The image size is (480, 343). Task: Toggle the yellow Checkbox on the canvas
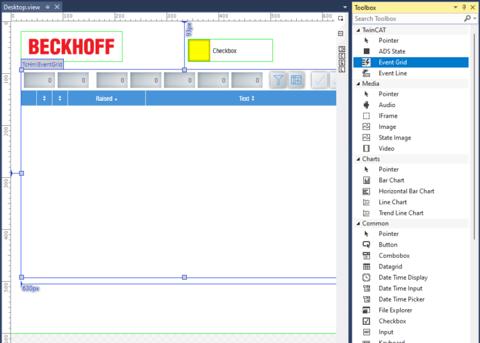pyautogui.click(x=199, y=51)
